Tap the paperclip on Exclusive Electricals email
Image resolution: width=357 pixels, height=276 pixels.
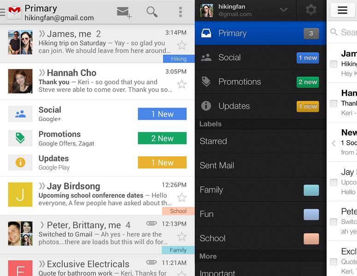click(152, 262)
